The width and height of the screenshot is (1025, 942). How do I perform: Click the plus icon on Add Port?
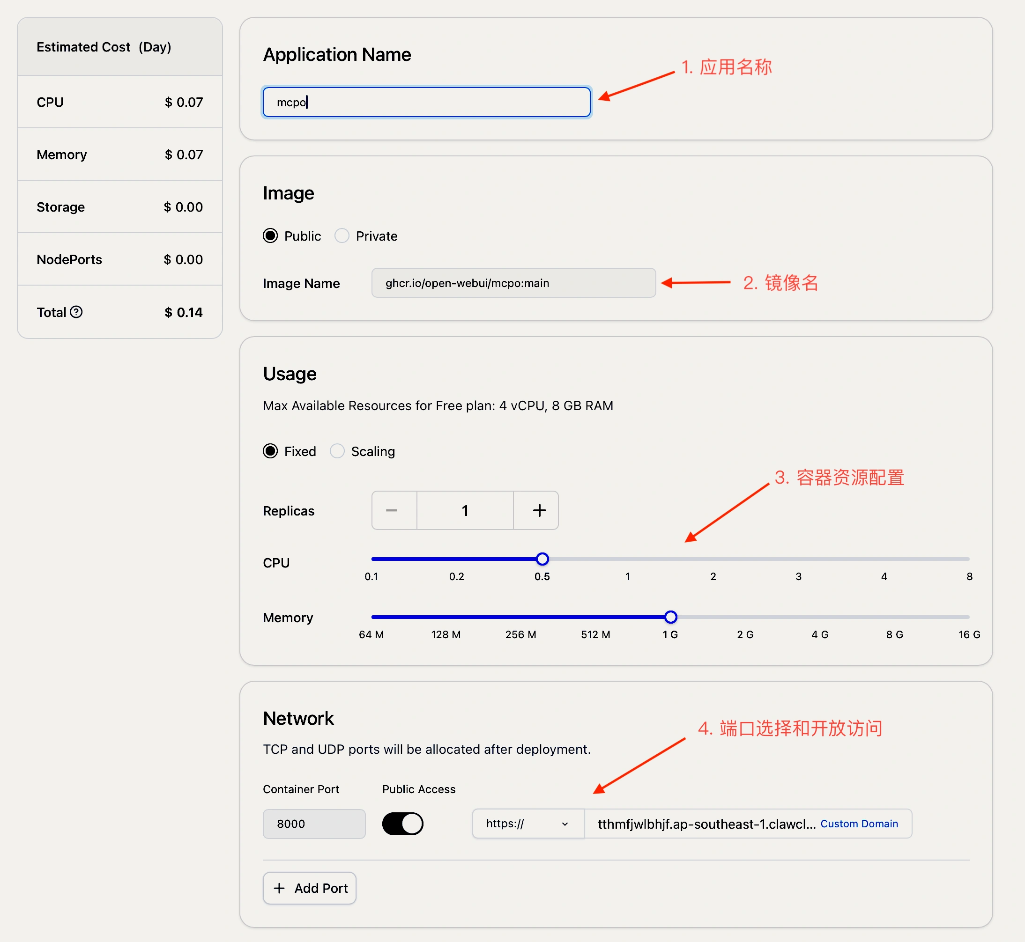click(x=279, y=888)
